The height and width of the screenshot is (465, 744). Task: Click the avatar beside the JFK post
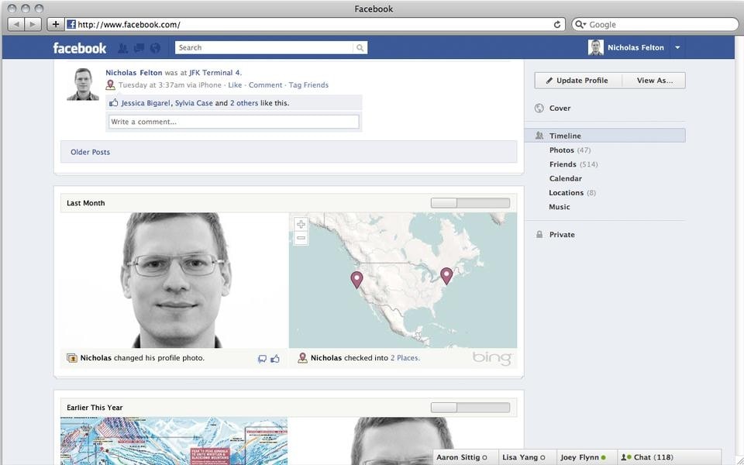83,84
